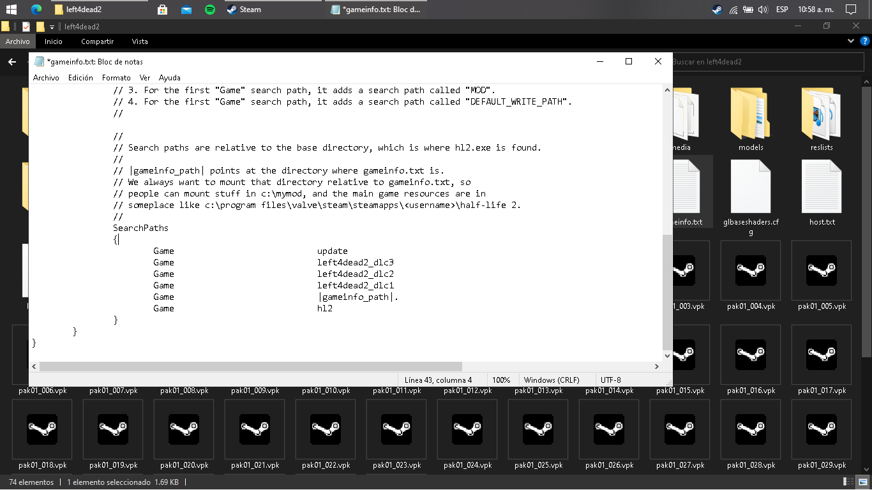Click the 'hl2' search path value
Image resolution: width=872 pixels, height=490 pixels.
tap(325, 308)
